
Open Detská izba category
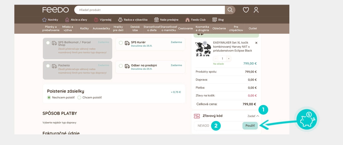tap(135, 29)
